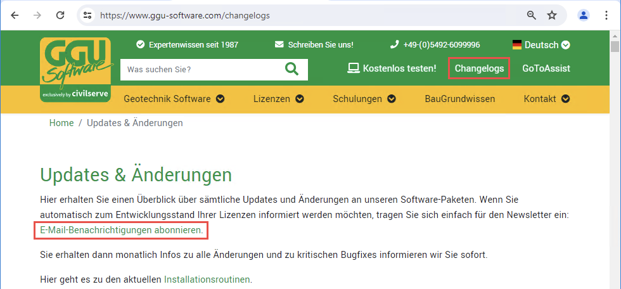Click the vertical page scrollbar

pos(614,158)
